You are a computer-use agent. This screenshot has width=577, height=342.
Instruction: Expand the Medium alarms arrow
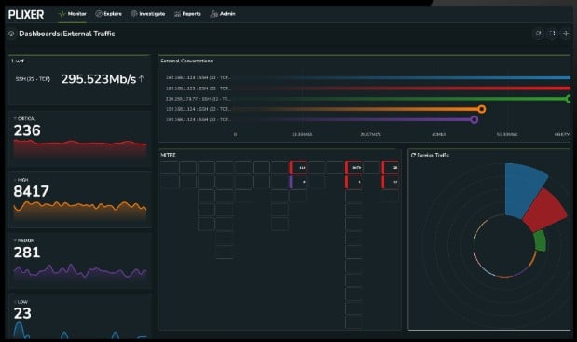[15, 240]
